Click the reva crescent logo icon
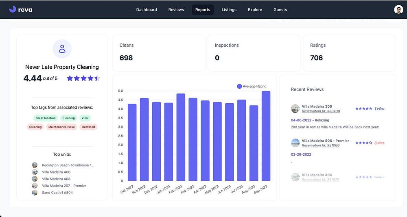The height and width of the screenshot is (217, 407). (13, 9)
